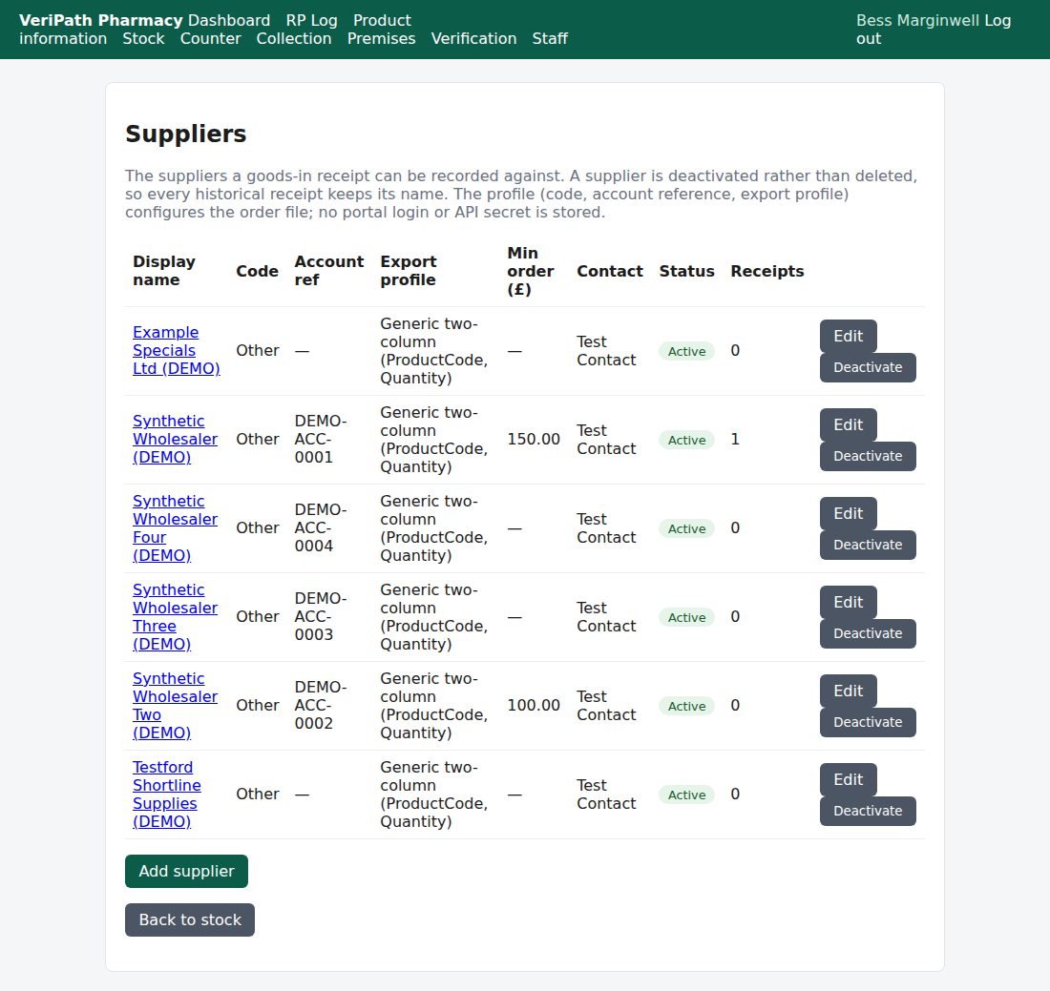This screenshot has height=991, width=1050.
Task: Open the Synthetic Wholesaler (DEMO) supplier link
Action: point(176,439)
